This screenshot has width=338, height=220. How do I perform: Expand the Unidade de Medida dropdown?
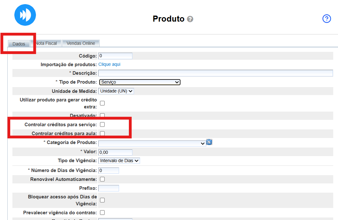tap(116, 91)
